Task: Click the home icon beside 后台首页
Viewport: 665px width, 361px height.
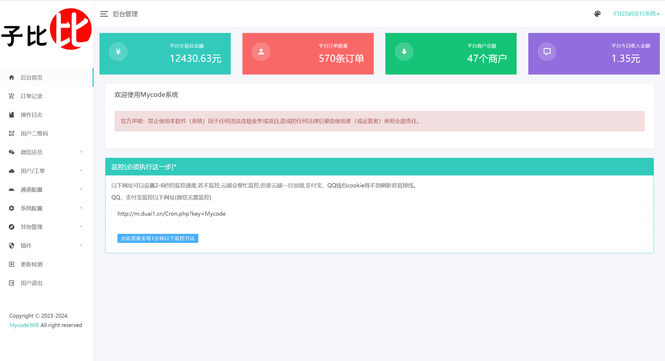Action: (x=11, y=77)
